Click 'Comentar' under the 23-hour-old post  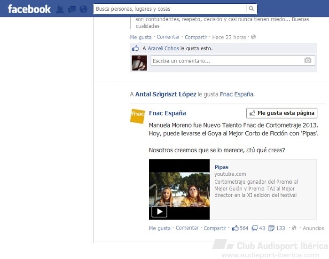click(x=168, y=37)
